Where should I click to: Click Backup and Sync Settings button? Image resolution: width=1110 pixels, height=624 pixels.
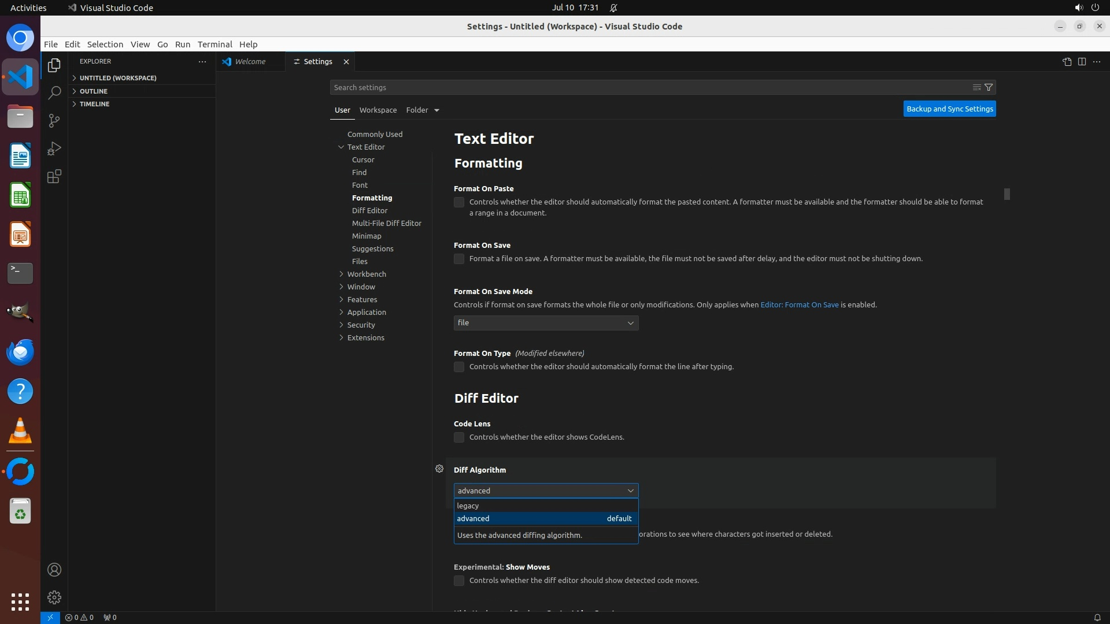coord(949,109)
